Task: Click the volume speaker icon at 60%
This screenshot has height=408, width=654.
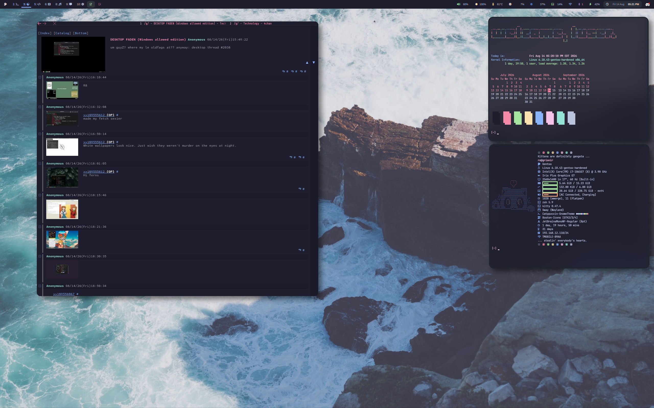Action: pos(458,4)
